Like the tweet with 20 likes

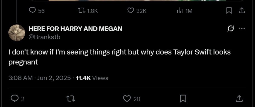point(132,99)
